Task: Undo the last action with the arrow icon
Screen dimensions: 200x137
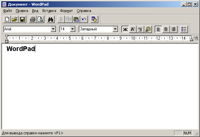Action: click(x=84, y=19)
